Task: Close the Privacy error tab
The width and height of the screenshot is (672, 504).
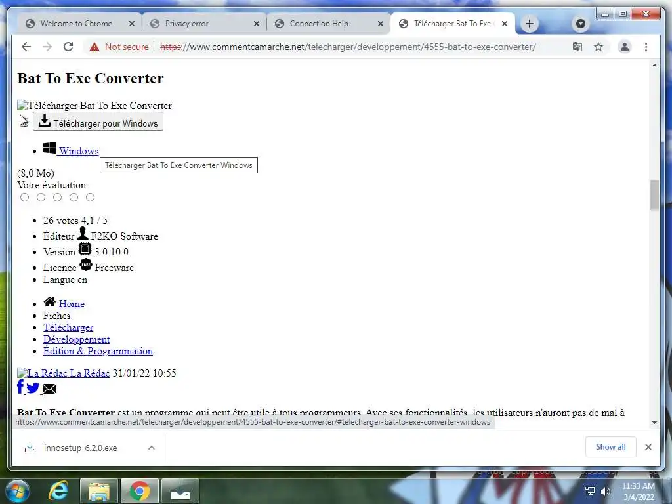Action: coord(257,24)
